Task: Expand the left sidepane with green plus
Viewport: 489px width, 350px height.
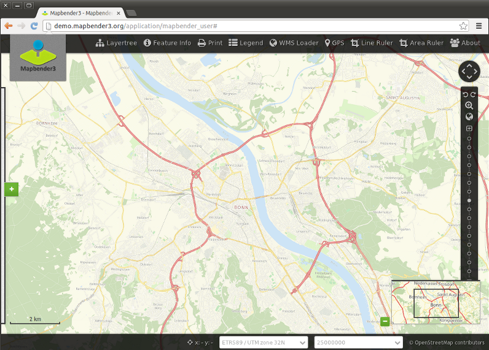Action: click(12, 189)
